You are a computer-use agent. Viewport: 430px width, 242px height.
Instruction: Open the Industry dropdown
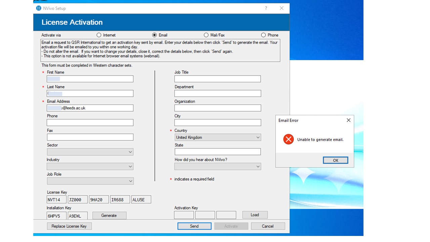click(x=90, y=166)
